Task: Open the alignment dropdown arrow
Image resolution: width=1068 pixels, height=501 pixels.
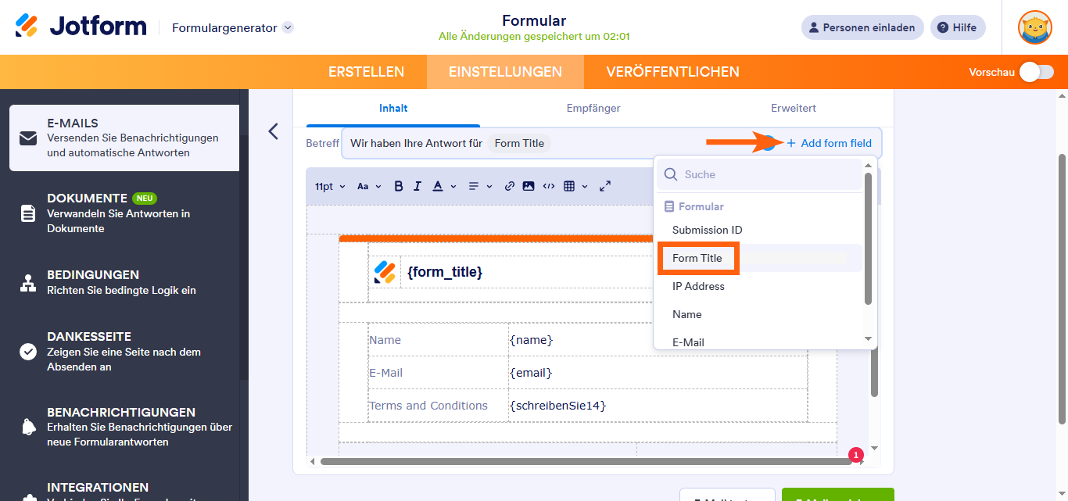Action: (489, 186)
